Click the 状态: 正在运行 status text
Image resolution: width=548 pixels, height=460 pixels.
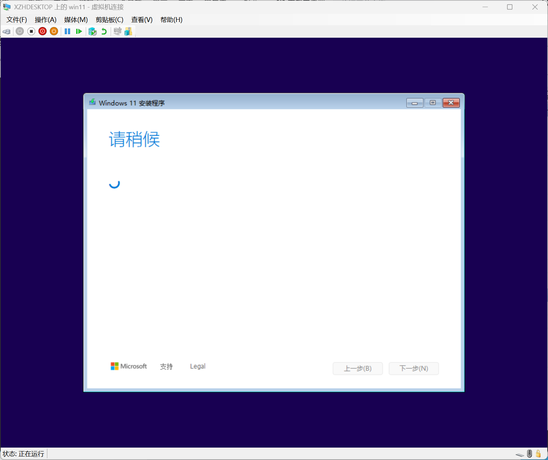(23, 454)
